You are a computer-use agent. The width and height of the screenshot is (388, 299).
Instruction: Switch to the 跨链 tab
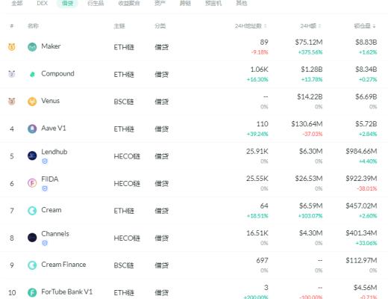point(185,3)
